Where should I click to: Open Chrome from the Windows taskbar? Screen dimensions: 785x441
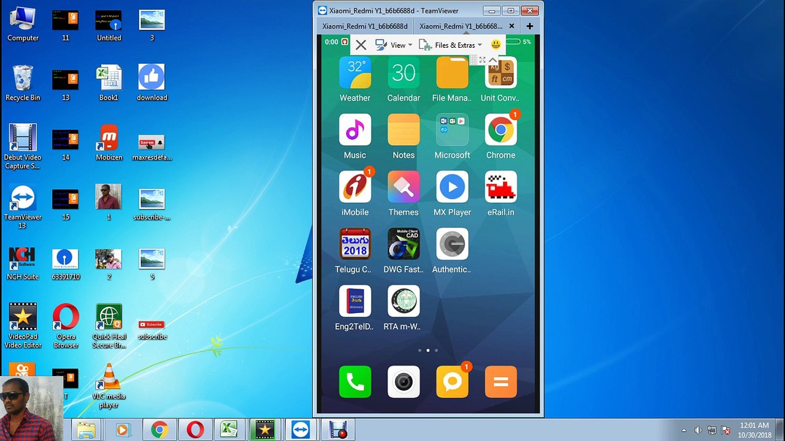point(159,430)
